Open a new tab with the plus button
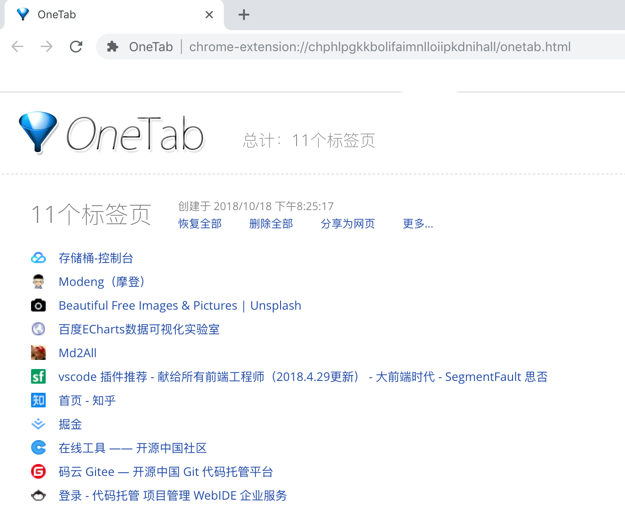This screenshot has height=517, width=625. coord(244,15)
